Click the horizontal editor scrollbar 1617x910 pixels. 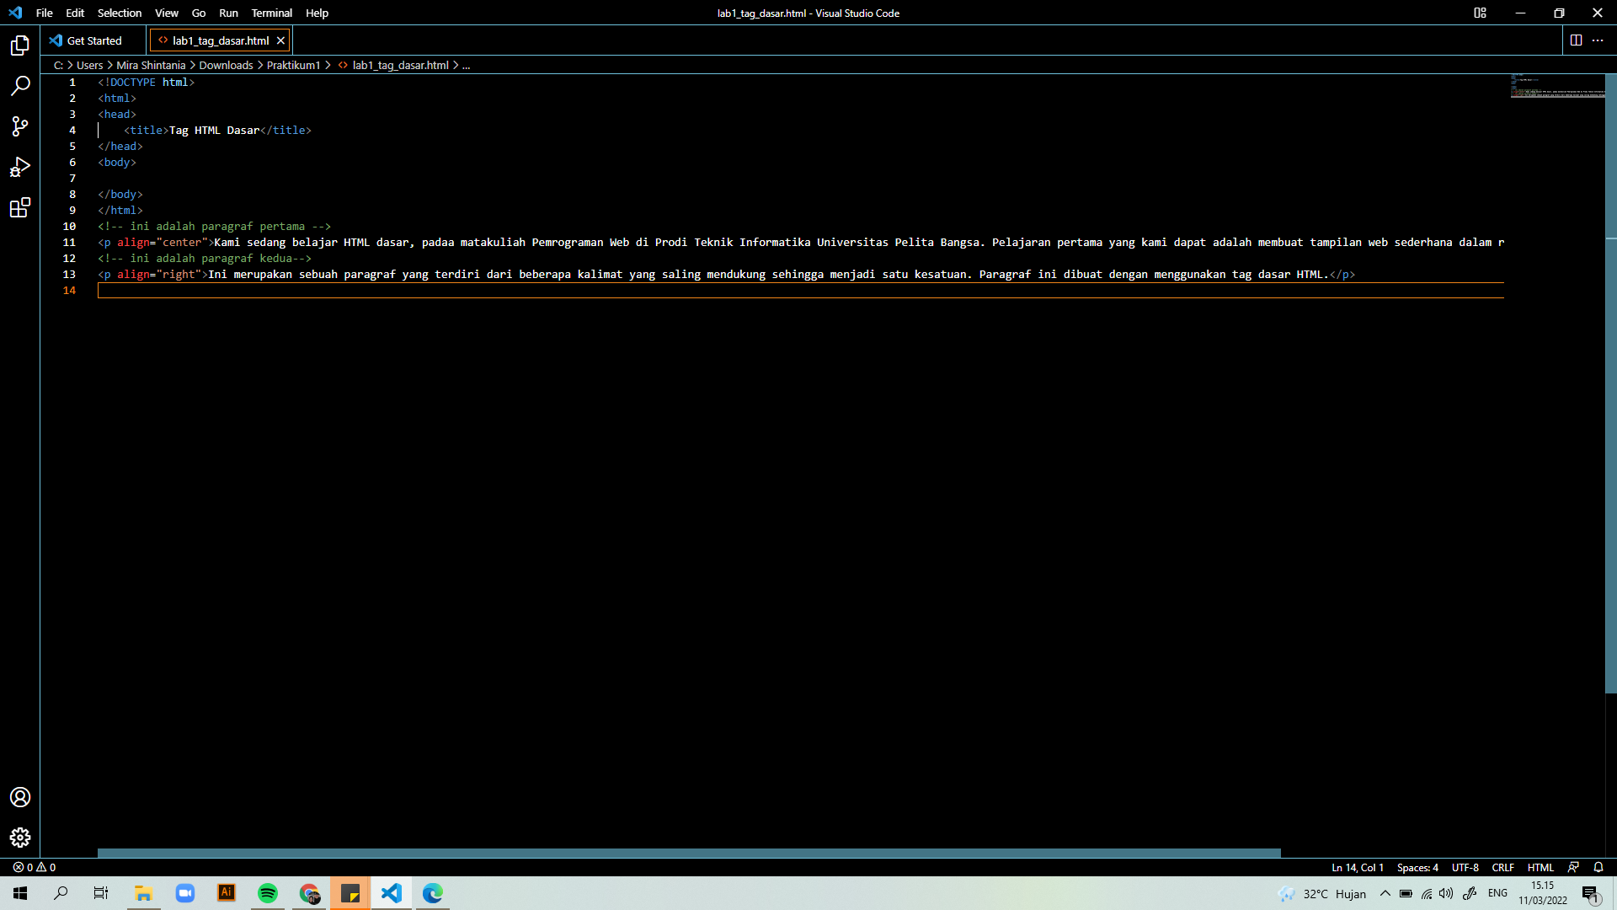click(688, 853)
